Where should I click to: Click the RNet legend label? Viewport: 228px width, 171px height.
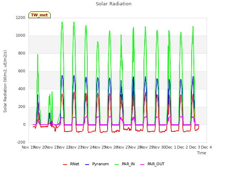[x=74, y=164]
